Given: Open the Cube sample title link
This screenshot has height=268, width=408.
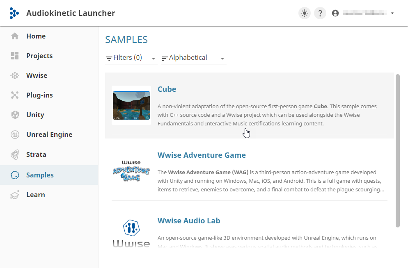Looking at the screenshot, I should coord(167,89).
